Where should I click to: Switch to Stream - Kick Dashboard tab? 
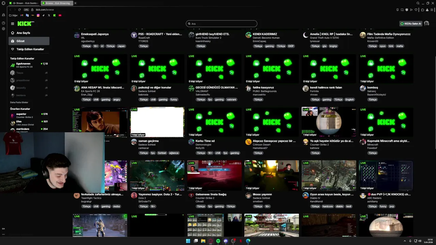point(24,3)
